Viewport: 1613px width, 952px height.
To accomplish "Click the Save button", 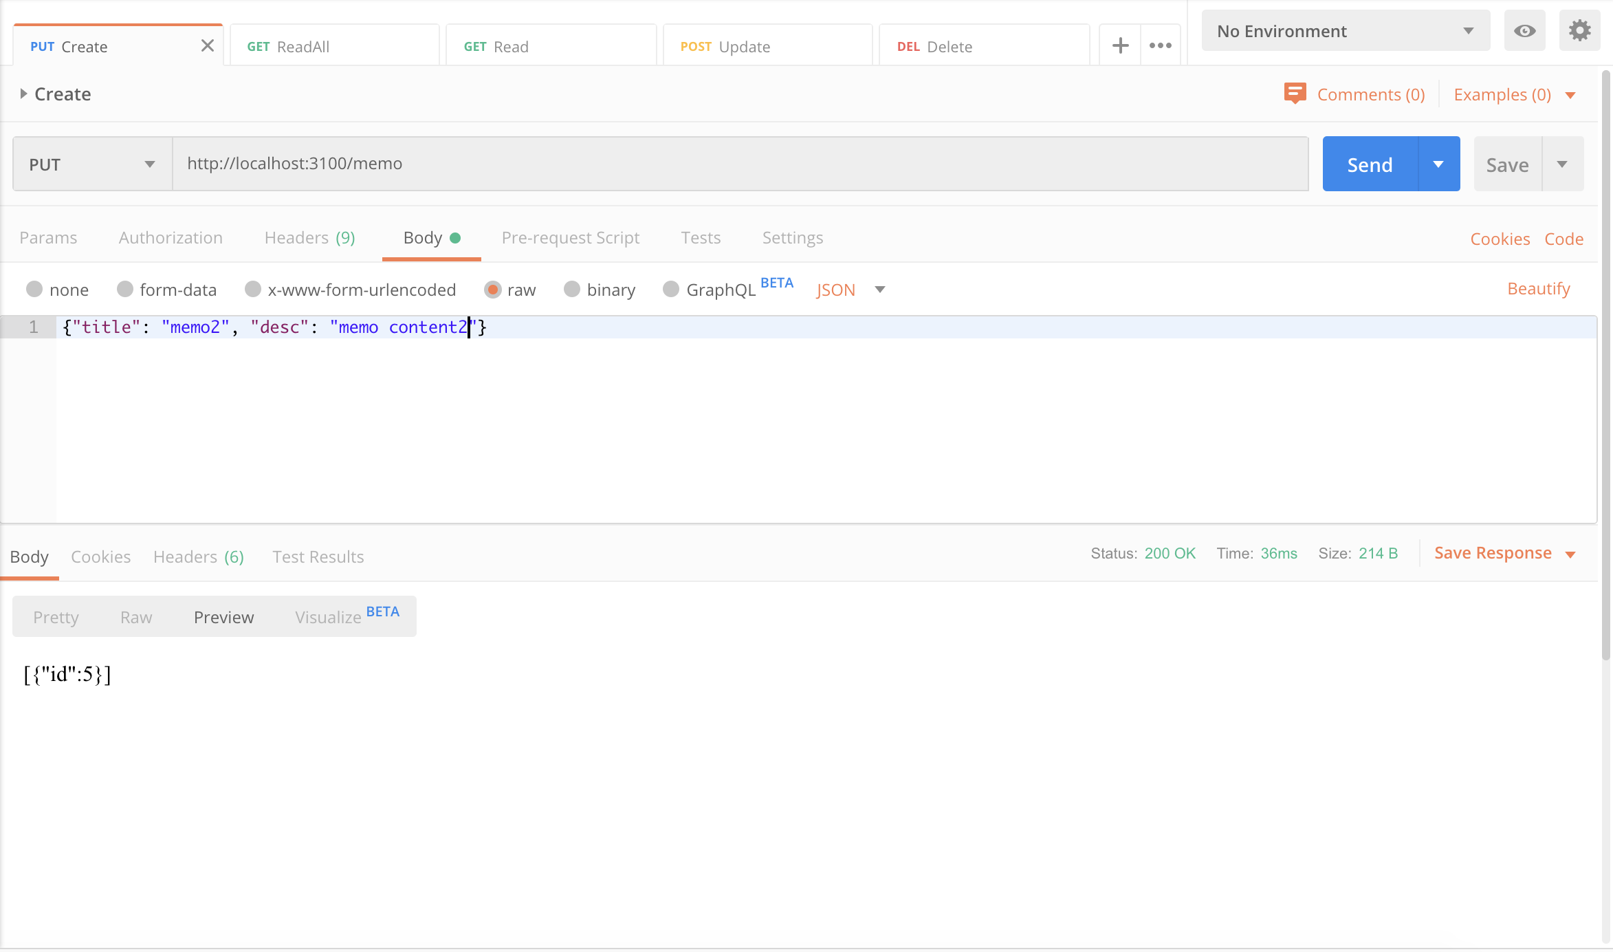I will [1508, 164].
